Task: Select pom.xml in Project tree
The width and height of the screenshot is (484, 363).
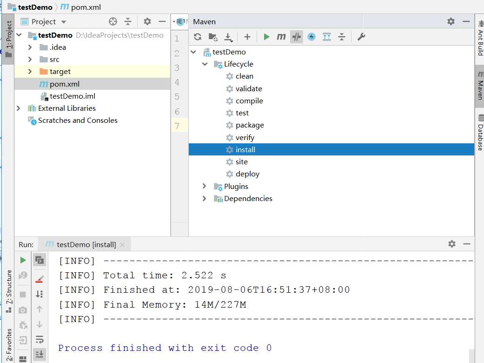Action: tap(93, 84)
